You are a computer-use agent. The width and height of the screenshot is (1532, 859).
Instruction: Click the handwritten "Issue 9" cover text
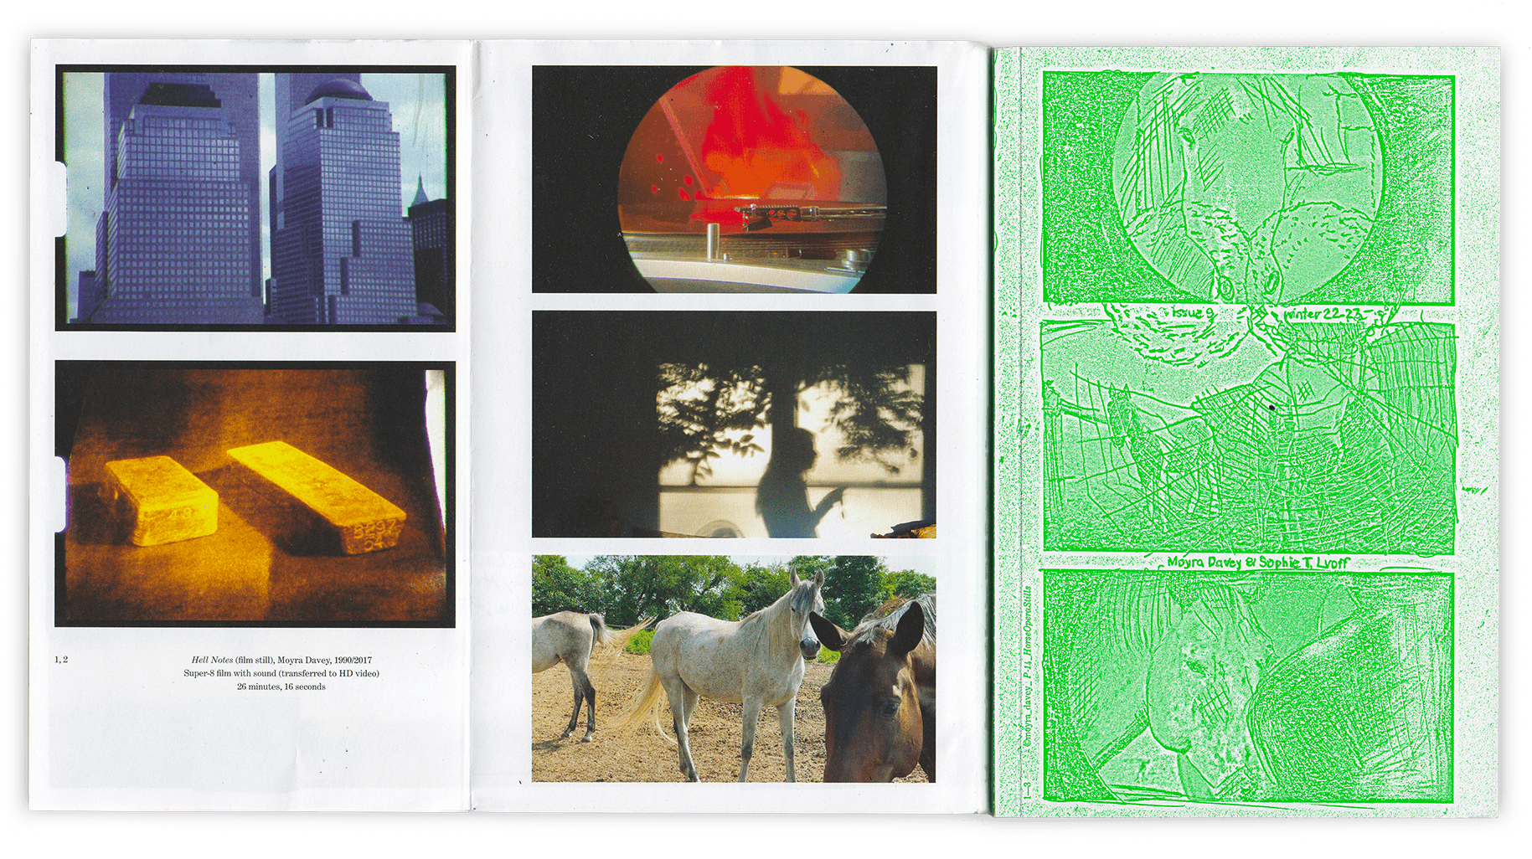[1192, 313]
